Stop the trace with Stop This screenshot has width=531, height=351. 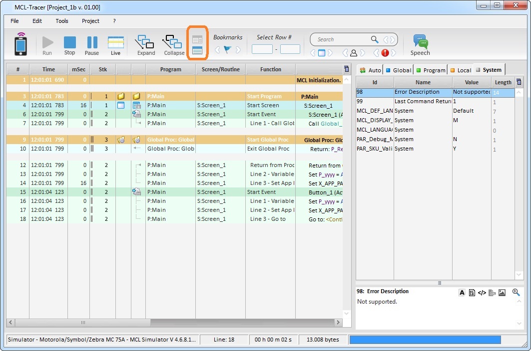(70, 45)
